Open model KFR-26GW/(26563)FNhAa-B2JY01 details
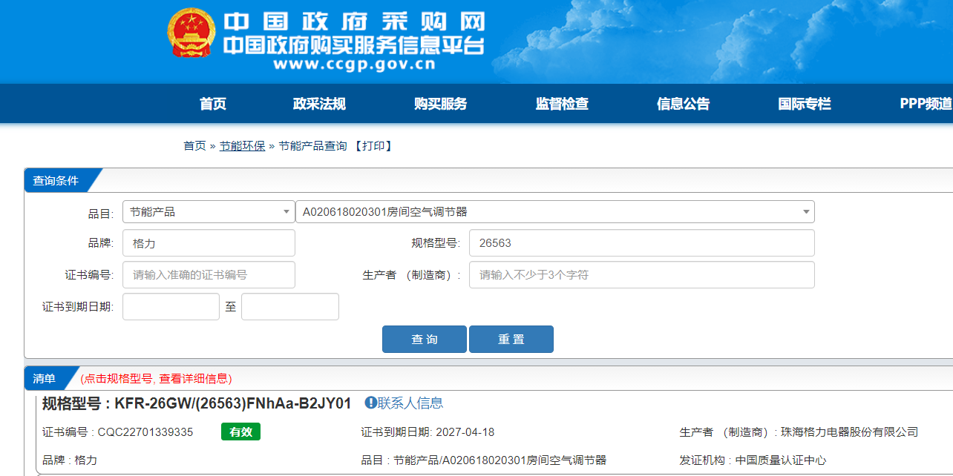This screenshot has height=476, width=953. pos(232,403)
